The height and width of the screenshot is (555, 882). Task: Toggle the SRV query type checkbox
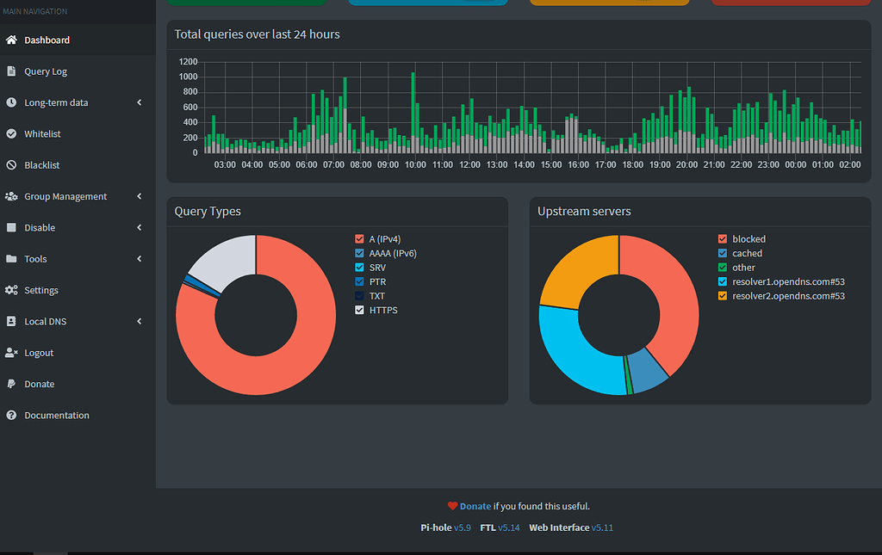pyautogui.click(x=359, y=268)
